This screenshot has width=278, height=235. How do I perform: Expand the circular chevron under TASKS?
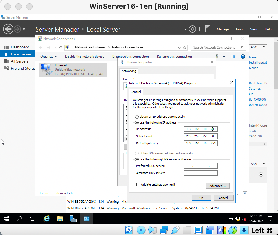(x=261, y=174)
